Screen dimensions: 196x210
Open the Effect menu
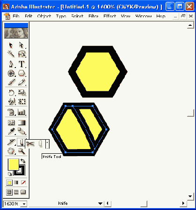(x=110, y=16)
